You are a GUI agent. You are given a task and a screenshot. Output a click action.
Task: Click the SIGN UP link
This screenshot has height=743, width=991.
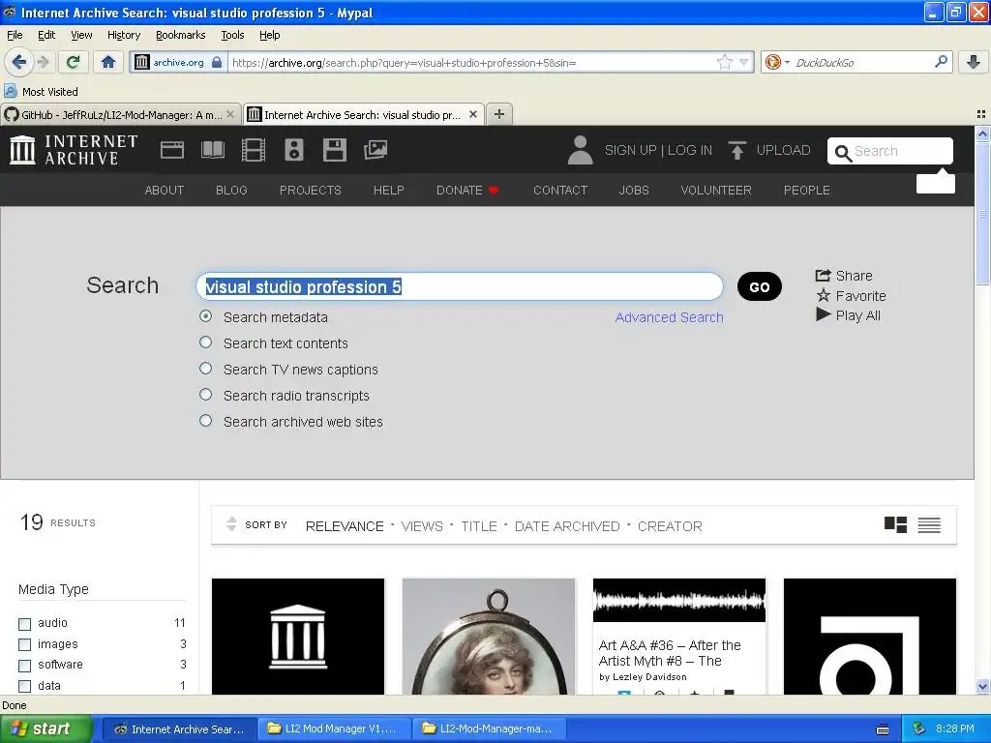(x=630, y=150)
